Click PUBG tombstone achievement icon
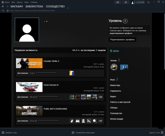The height and width of the screenshot is (136, 165). [83, 121]
